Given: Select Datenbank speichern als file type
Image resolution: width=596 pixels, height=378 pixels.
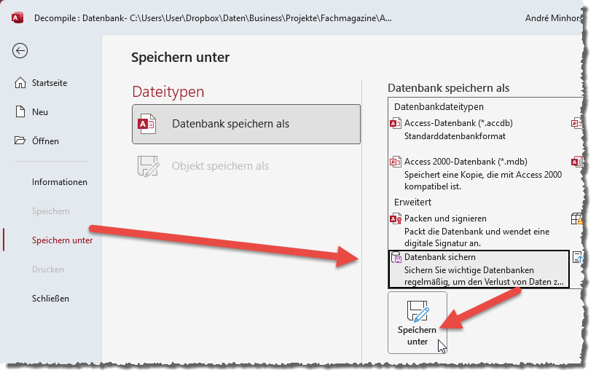Looking at the screenshot, I should (246, 125).
